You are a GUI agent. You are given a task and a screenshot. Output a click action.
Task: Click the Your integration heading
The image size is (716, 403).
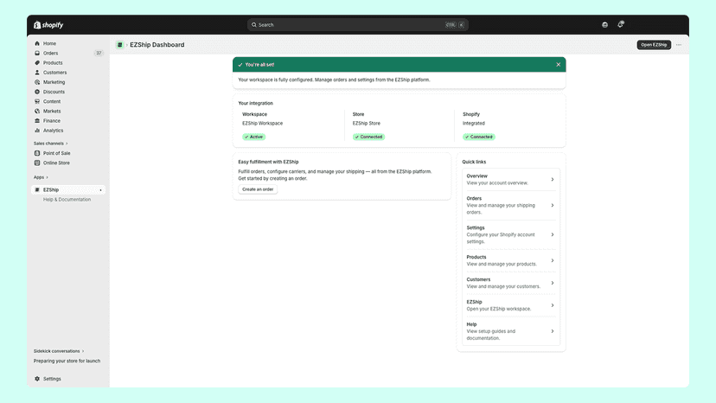pyautogui.click(x=256, y=103)
